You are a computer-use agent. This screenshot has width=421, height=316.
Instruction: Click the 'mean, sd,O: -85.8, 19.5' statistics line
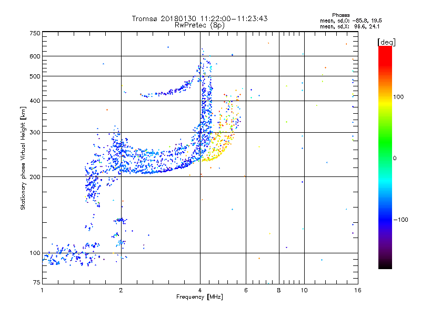coord(350,21)
